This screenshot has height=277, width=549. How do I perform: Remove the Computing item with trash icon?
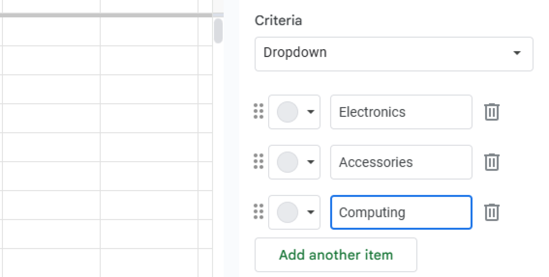(x=491, y=212)
